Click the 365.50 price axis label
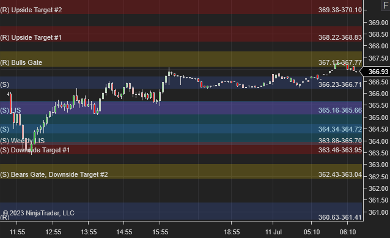The image size is (390, 238). point(378,105)
